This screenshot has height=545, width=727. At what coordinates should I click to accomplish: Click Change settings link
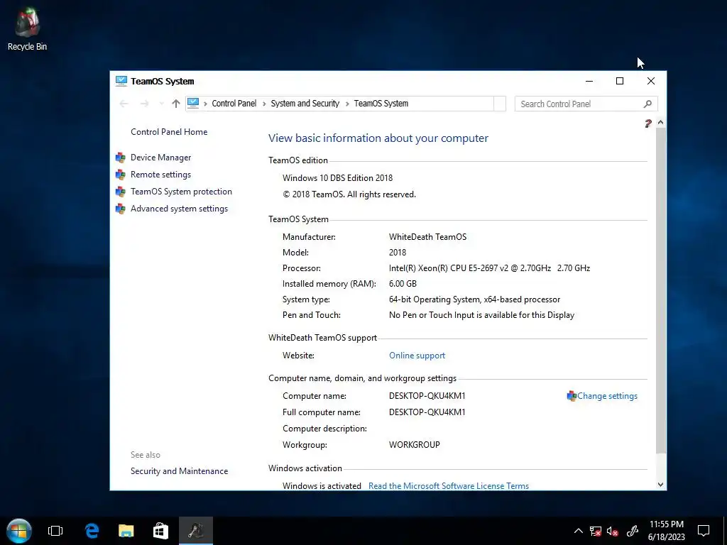coord(608,396)
